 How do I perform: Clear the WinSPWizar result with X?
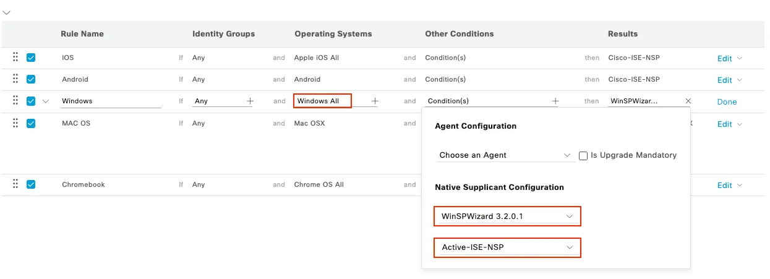(x=688, y=101)
